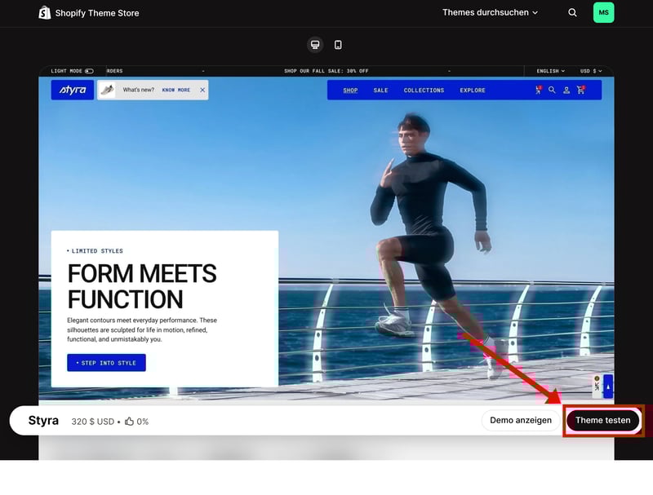This screenshot has width=653, height=495.
Task: Switch to desktop preview mode
Action: pyautogui.click(x=315, y=45)
